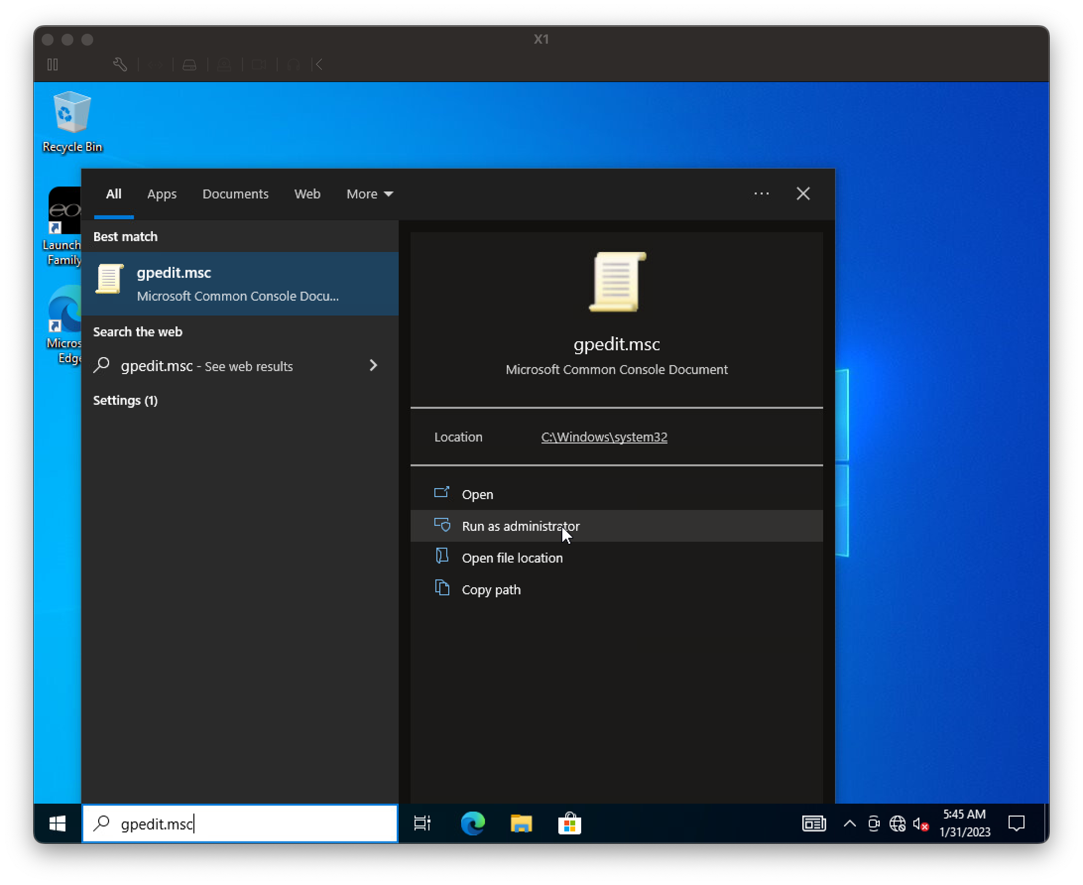The height and width of the screenshot is (885, 1083).
Task: Click the gpedit.msc search input box
Action: (x=240, y=823)
